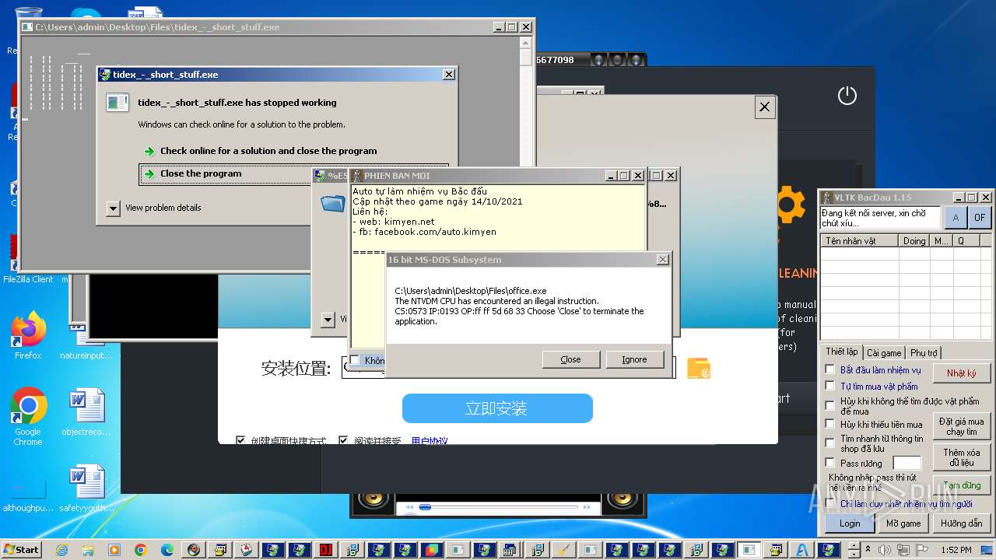Toggle the 创建桌面快捷方式 checkbox

240,441
